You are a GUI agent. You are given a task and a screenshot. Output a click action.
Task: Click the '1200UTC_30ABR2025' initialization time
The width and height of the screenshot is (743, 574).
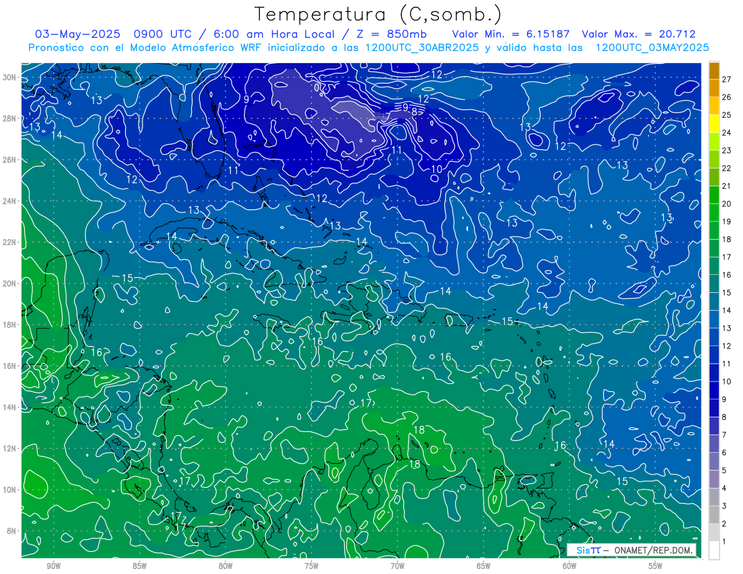(x=422, y=48)
